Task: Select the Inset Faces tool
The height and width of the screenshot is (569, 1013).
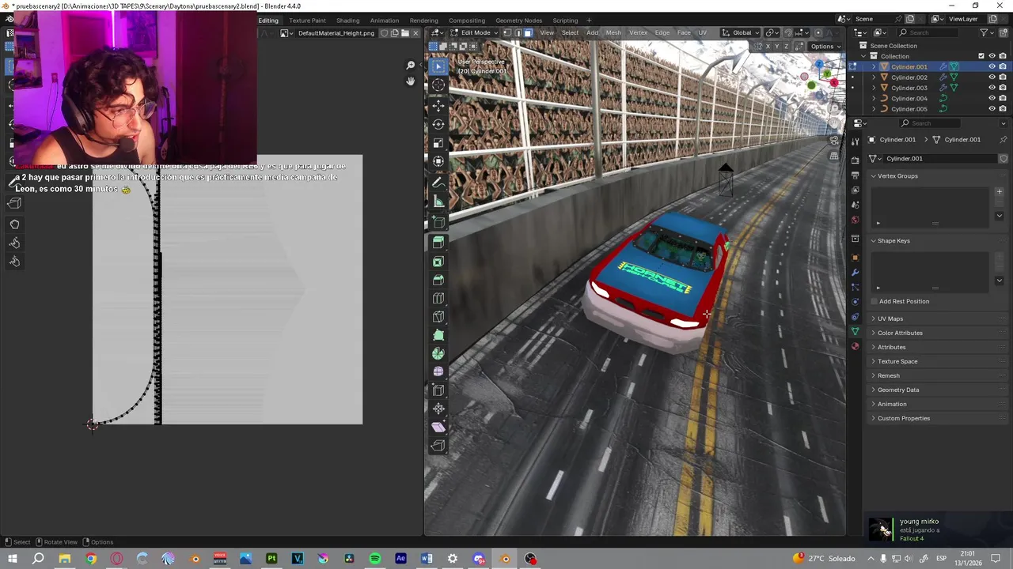Action: pos(438,262)
